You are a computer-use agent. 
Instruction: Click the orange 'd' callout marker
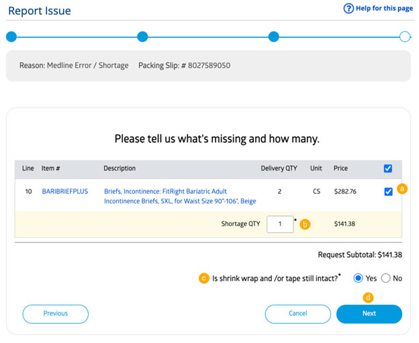click(368, 297)
